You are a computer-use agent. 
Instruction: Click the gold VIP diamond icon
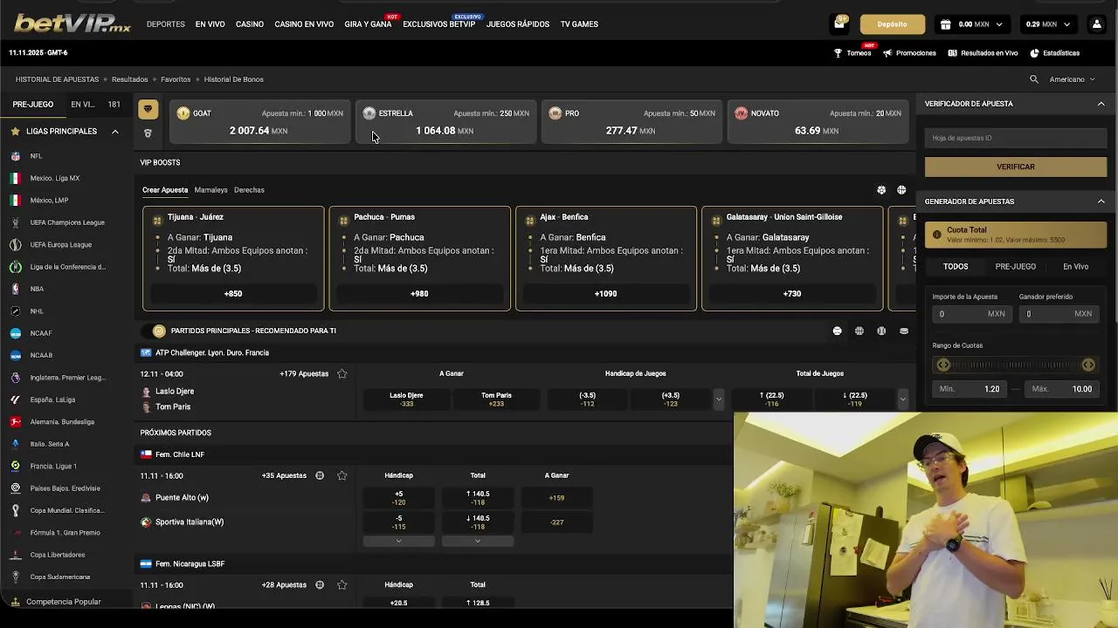148,109
